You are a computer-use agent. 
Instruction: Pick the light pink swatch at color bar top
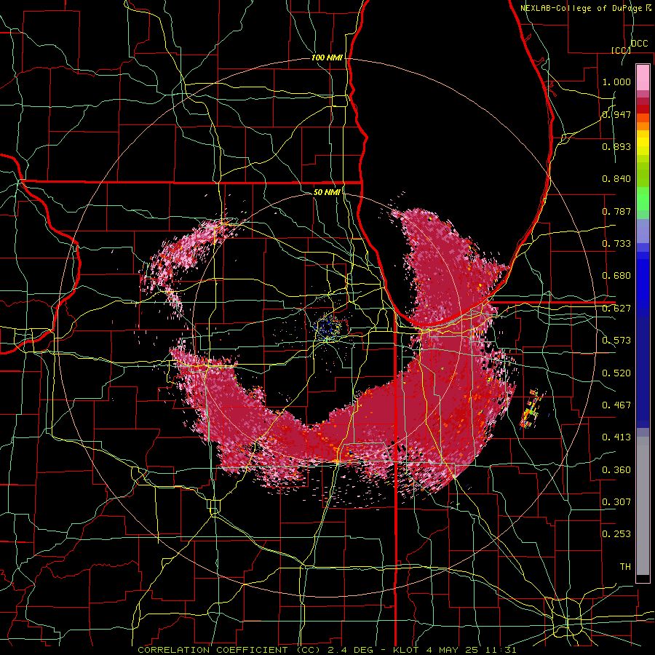[x=643, y=77]
